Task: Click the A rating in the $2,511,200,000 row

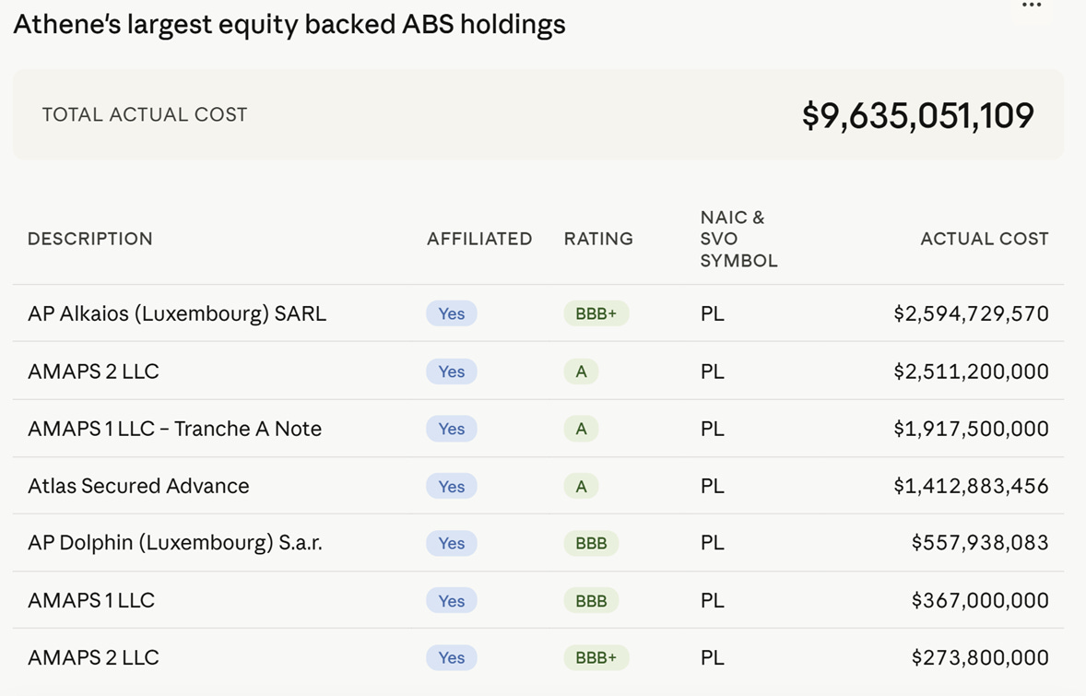Action: 581,372
